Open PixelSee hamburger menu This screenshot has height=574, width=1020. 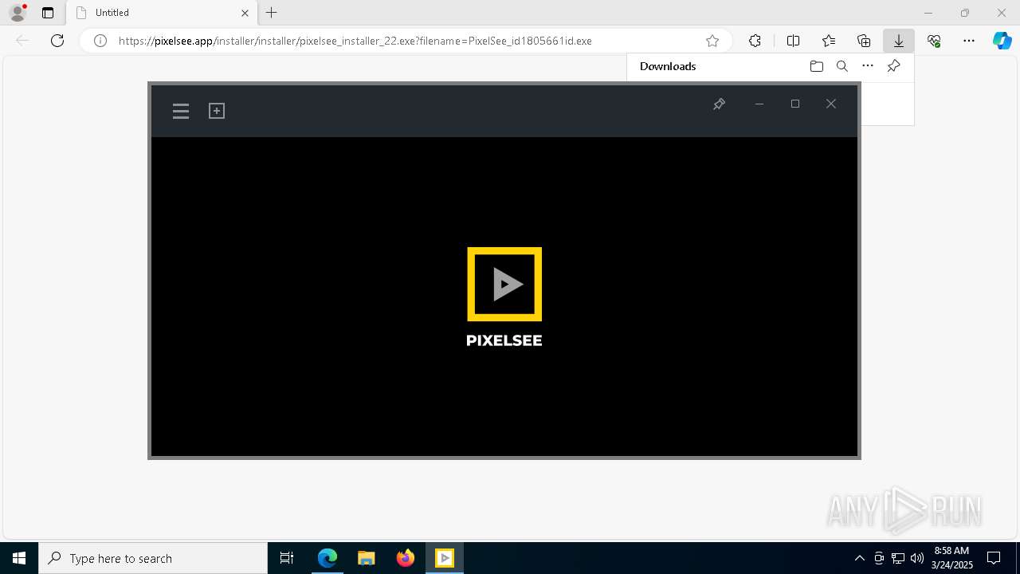181,112
